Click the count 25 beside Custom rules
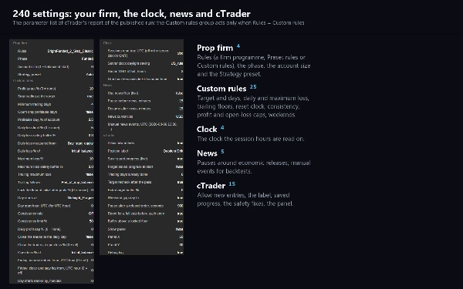This screenshot has height=289, width=463. point(253,86)
